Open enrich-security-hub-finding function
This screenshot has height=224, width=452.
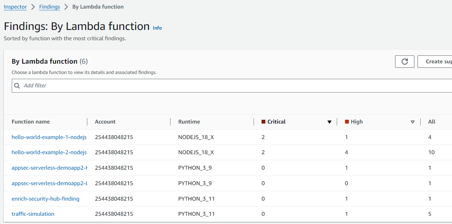[46, 199]
